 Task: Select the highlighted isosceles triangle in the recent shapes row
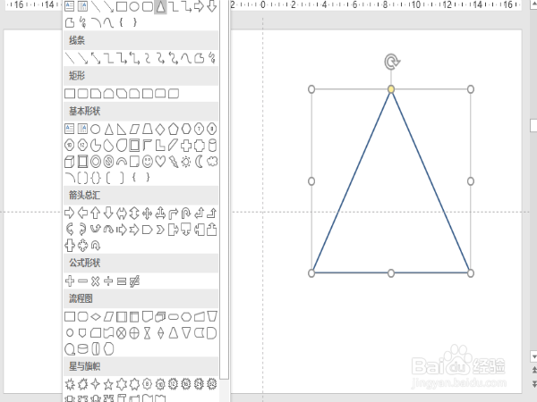(160, 6)
